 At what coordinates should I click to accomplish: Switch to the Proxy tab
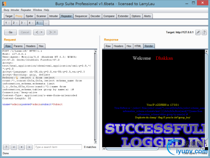(19, 16)
